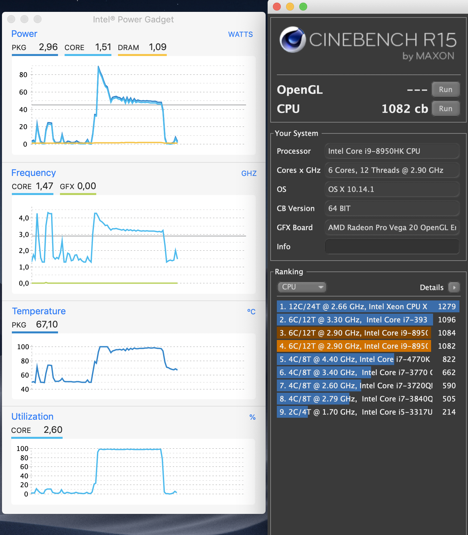Select ranking row 8 i7-3840Q 505
Screen dimensions: 468x535
coord(368,399)
